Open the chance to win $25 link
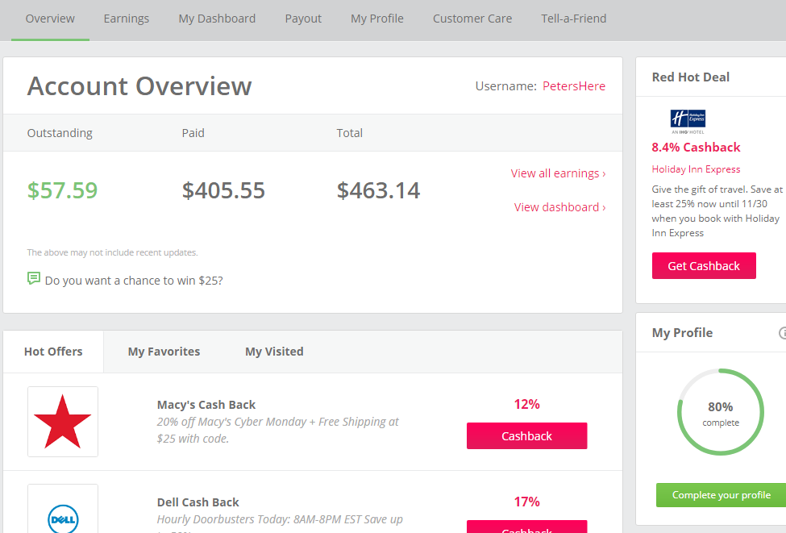The image size is (786, 533). point(134,281)
